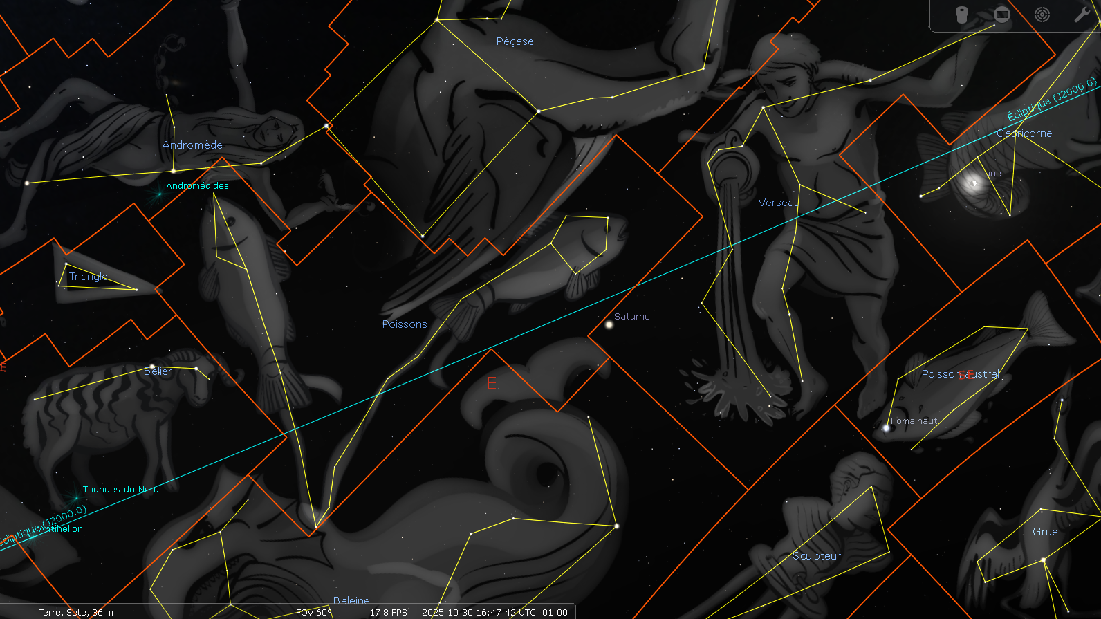Select the Grue constellation label
This screenshot has width=1101, height=619.
point(1045,532)
